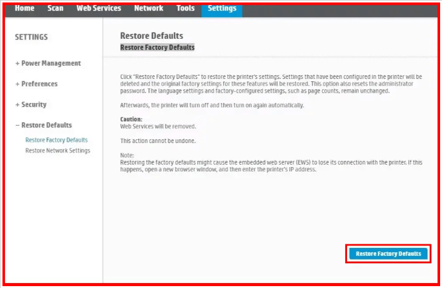Click the Note label in the description
Viewport: 442px width, 288px height.
126,155
